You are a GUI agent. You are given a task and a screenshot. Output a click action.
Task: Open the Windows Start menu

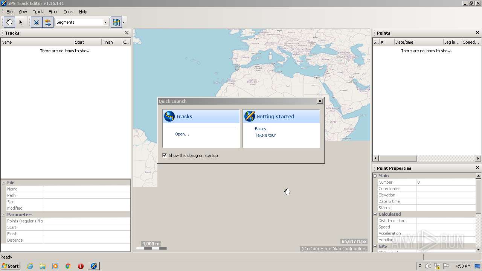tap(10, 266)
